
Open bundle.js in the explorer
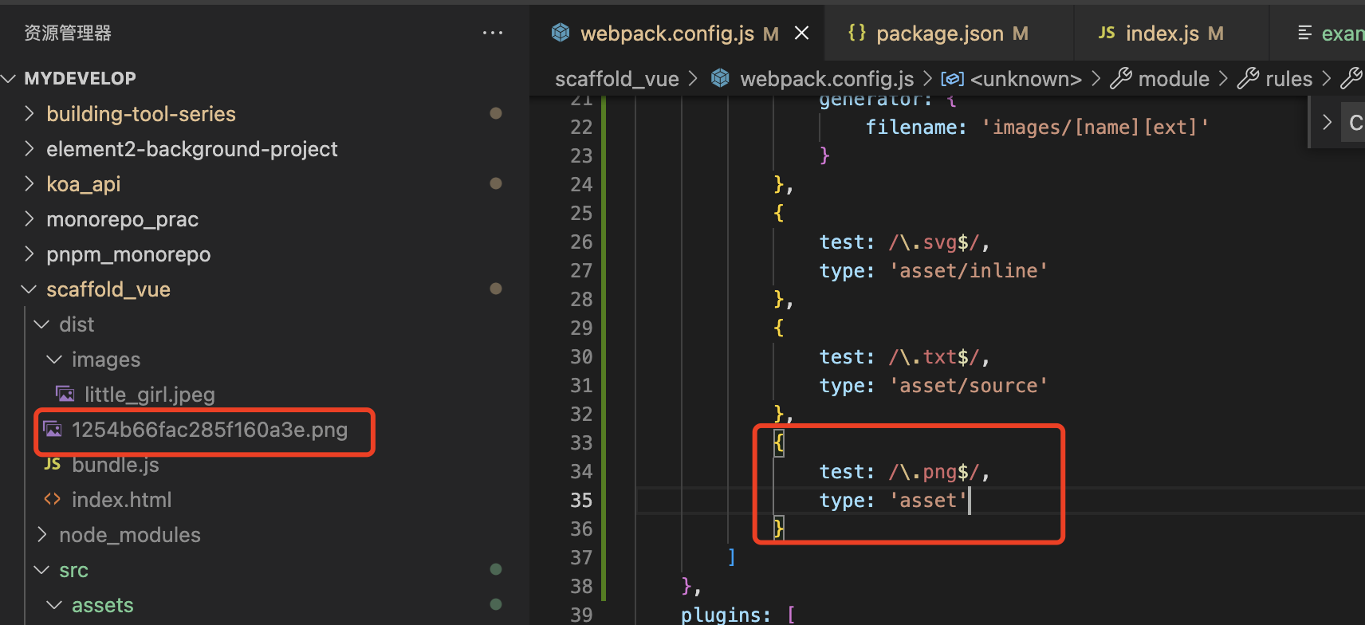click(x=116, y=464)
